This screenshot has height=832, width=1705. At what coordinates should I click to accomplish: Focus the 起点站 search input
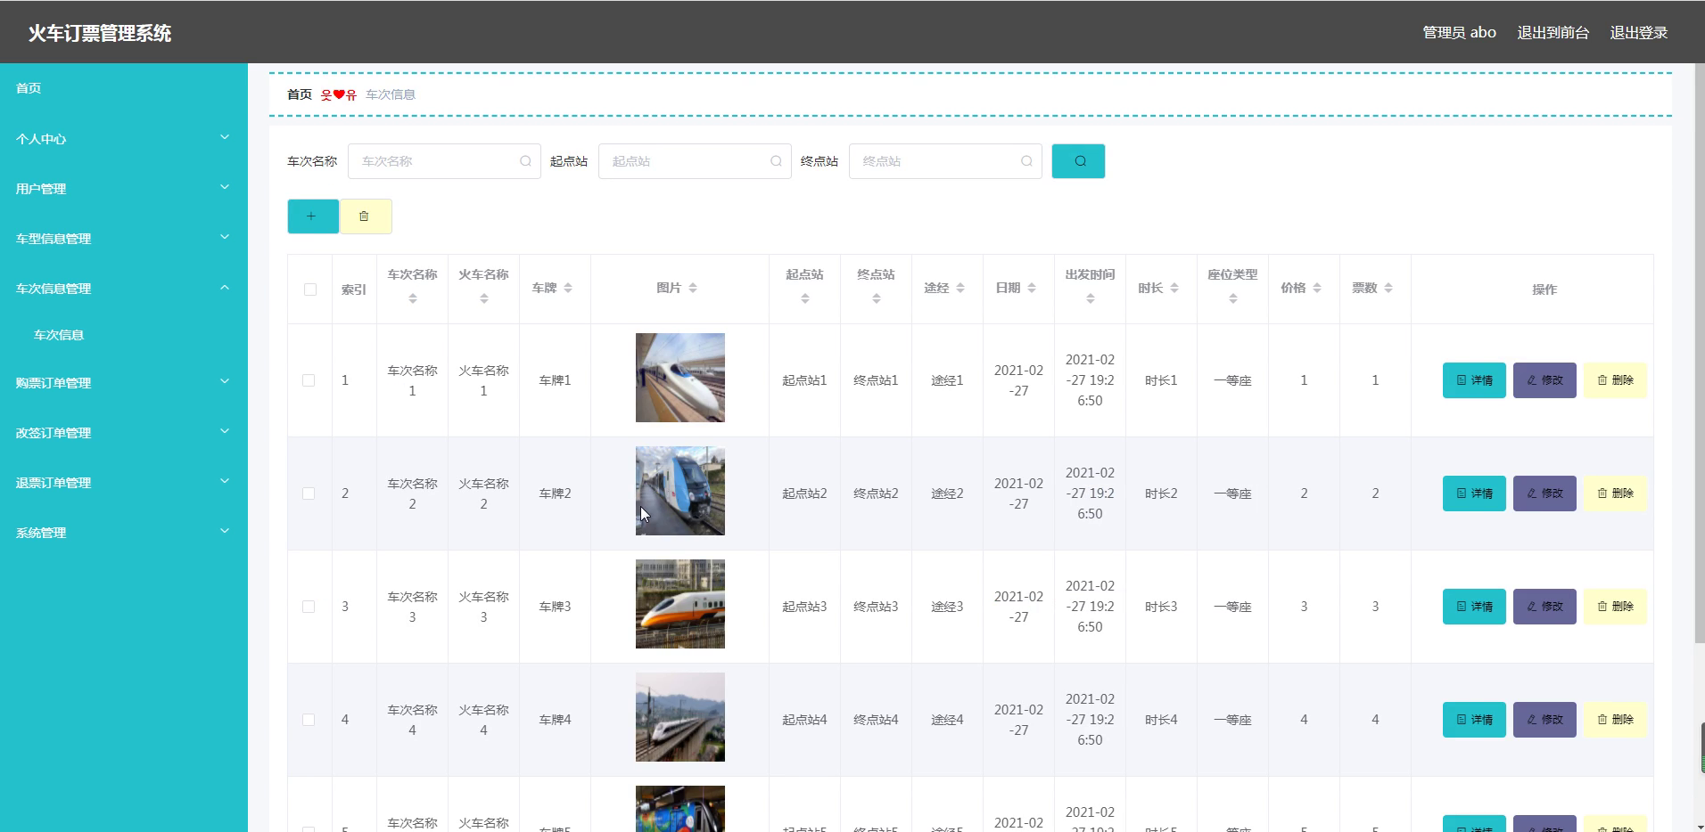[x=695, y=161]
